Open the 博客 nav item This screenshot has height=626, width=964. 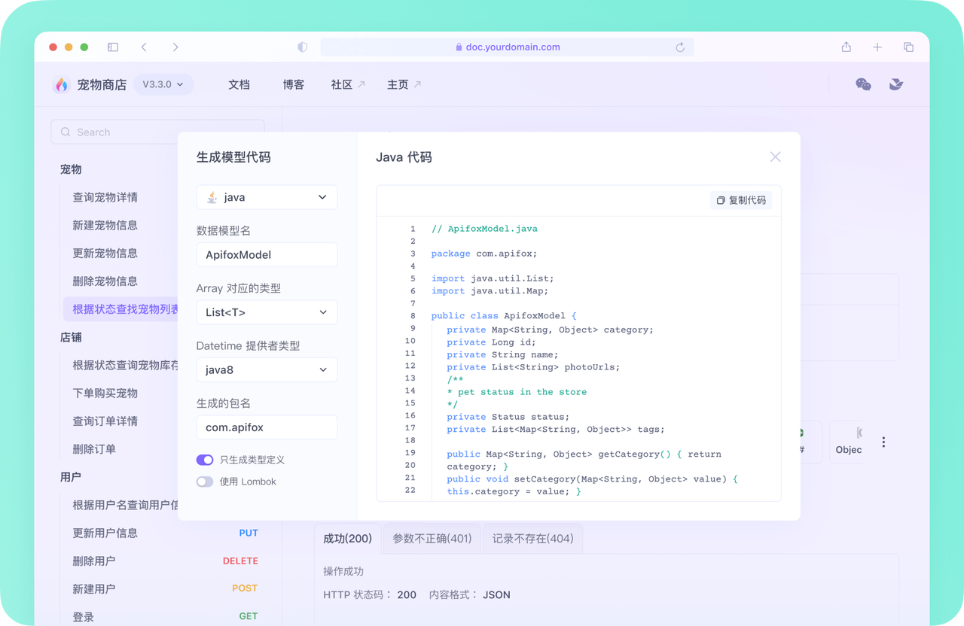coord(293,84)
